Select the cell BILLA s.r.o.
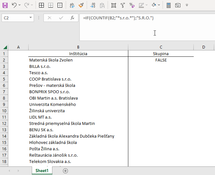Screen dimensions: 215x175 tap(78, 66)
